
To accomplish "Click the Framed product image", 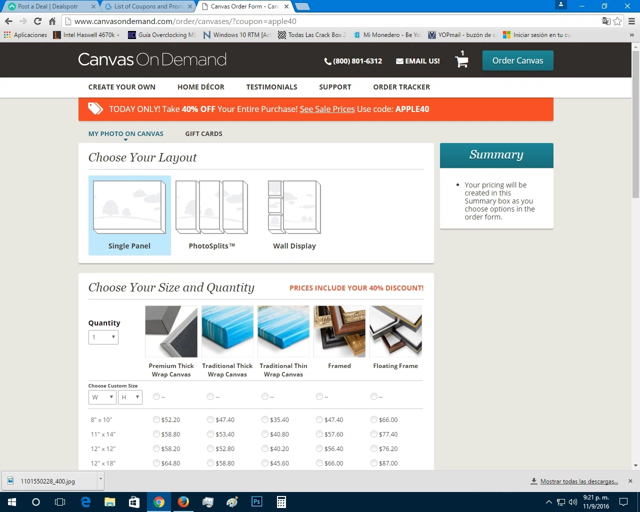I will pyautogui.click(x=339, y=331).
